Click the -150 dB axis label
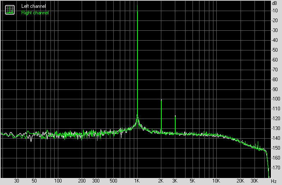282x185 pixels. point(276,148)
